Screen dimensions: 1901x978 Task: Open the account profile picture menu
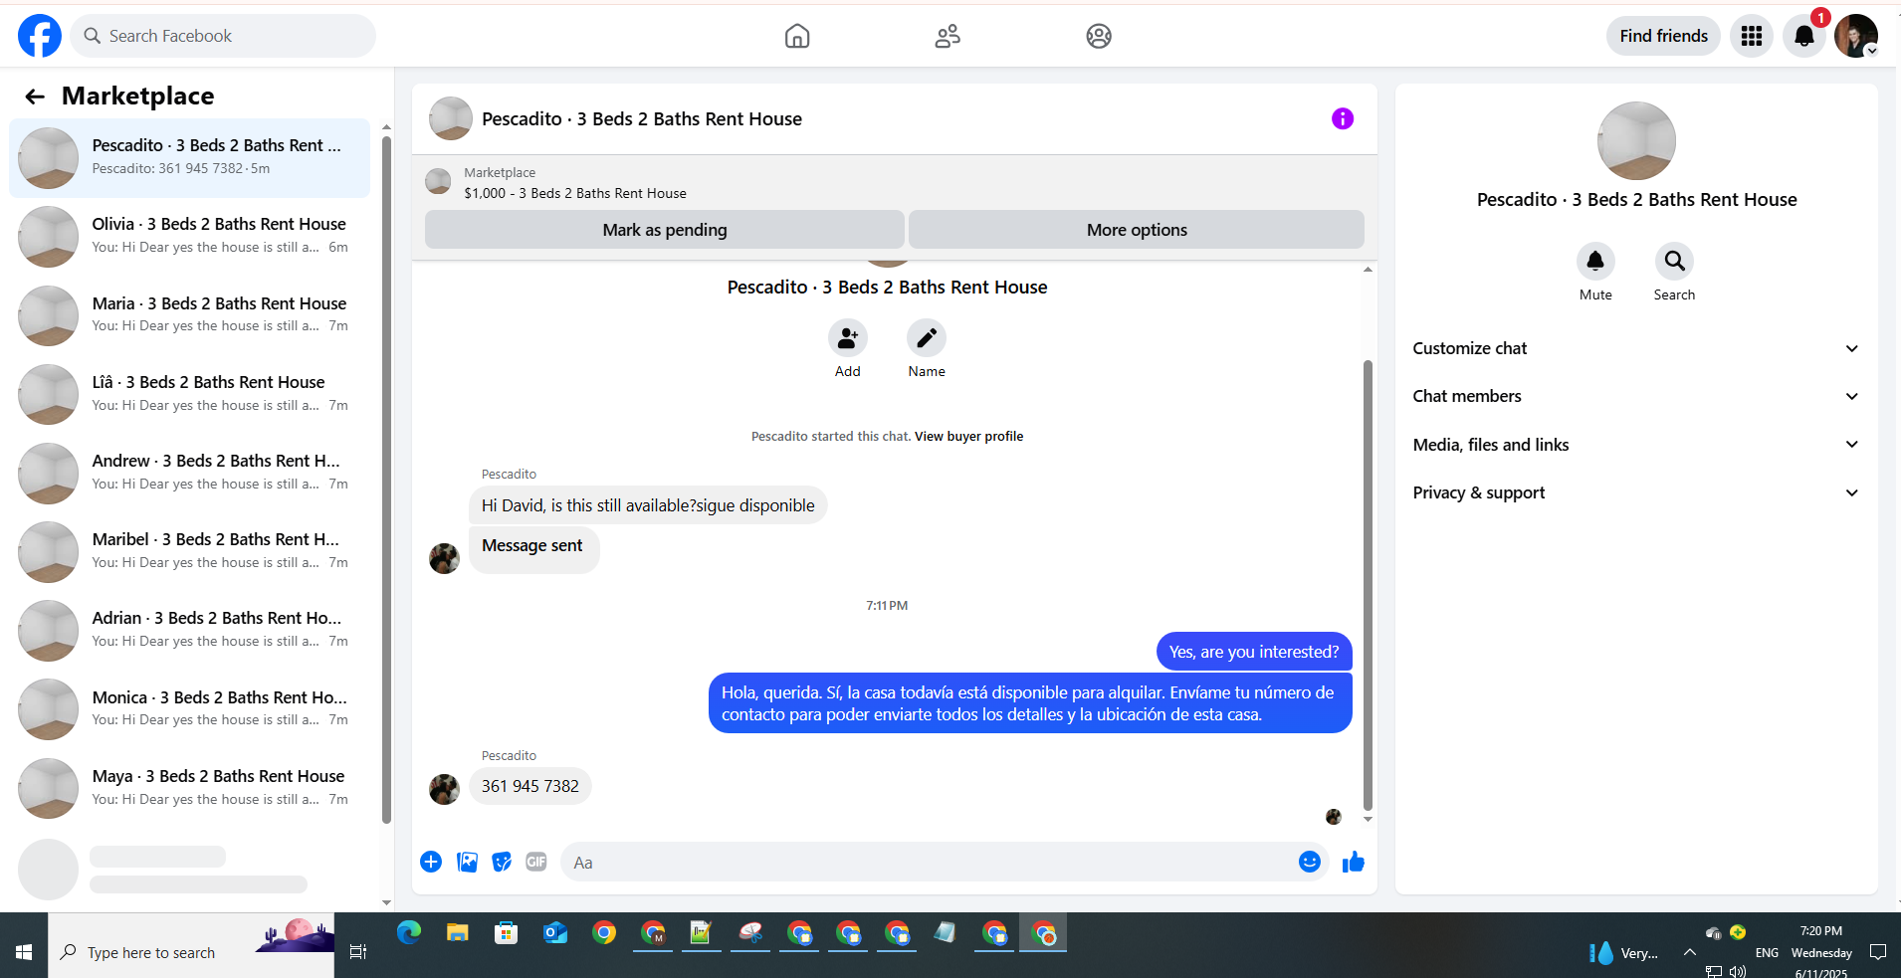1856,36
